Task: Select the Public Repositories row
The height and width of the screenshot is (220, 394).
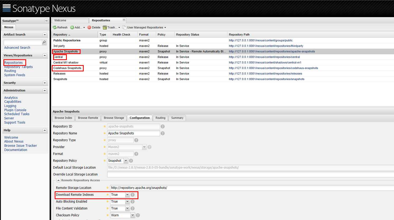Action: click(223, 40)
